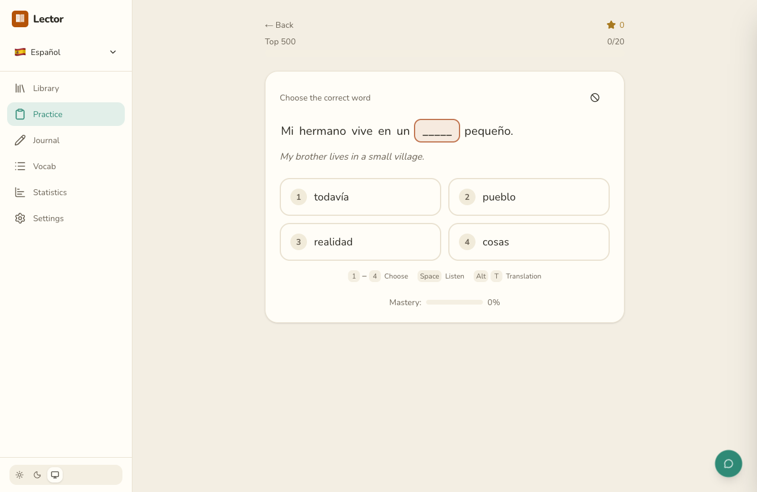The image size is (757, 492).
Task: Expand language chevron arrow
Action: click(113, 52)
